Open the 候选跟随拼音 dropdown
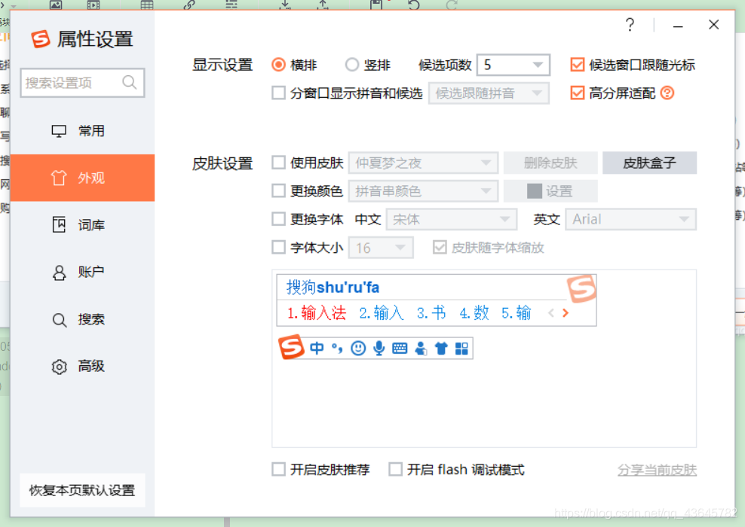745x527 pixels. pos(489,93)
